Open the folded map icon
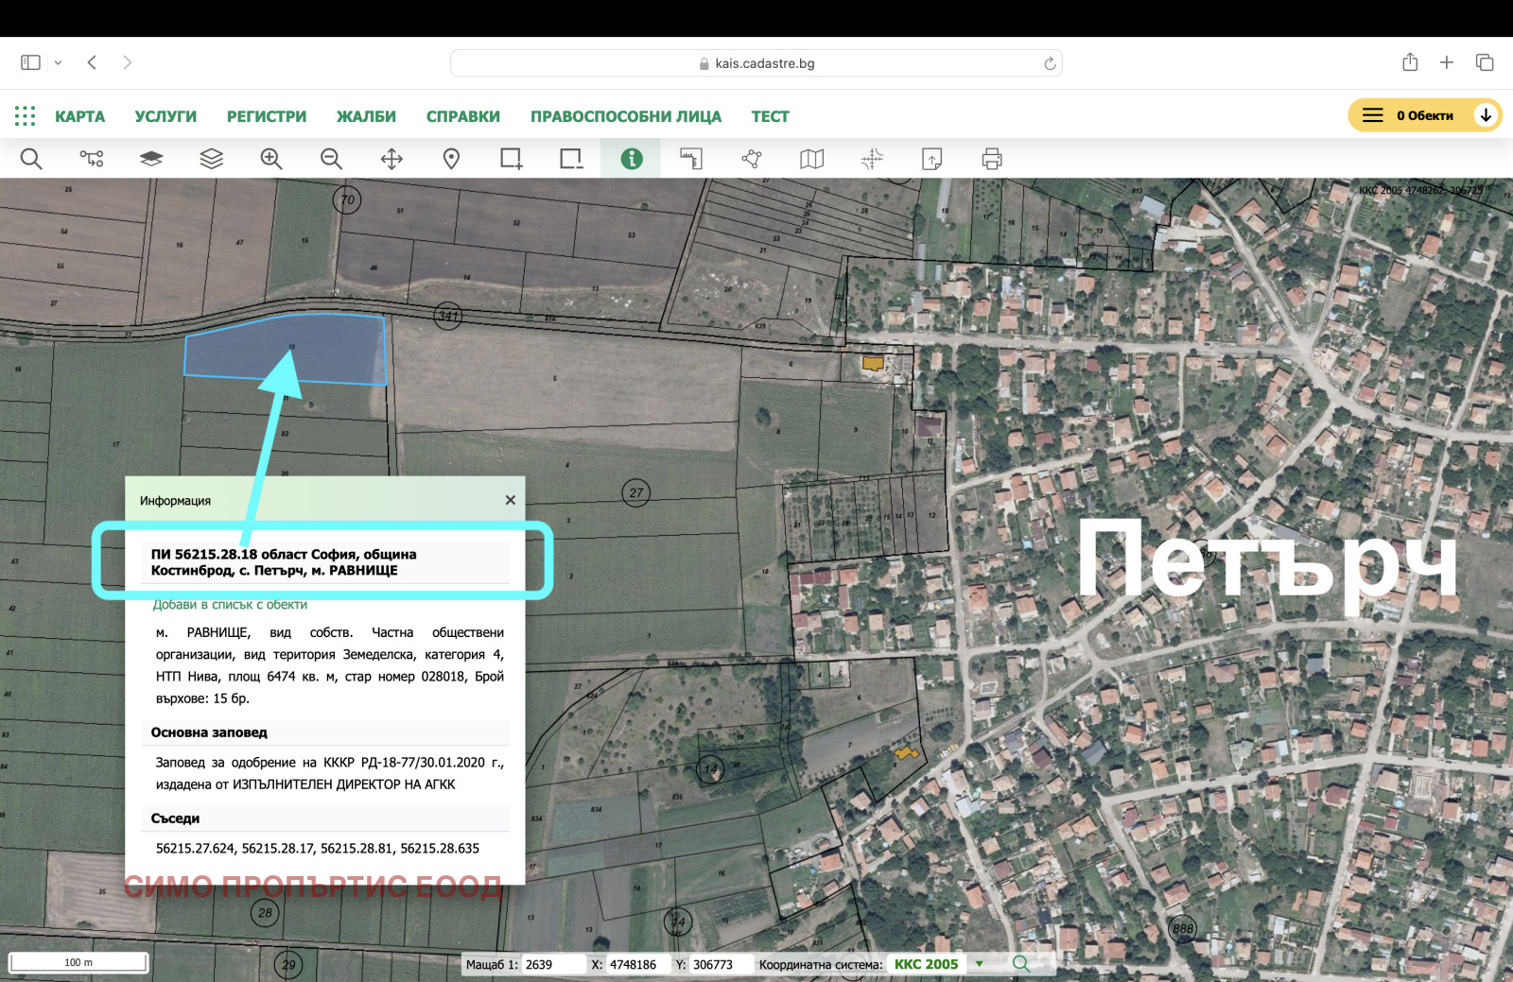1513x982 pixels. (x=811, y=159)
